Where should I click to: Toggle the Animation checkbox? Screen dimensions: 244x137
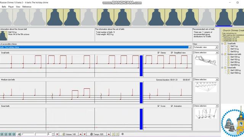point(172,106)
